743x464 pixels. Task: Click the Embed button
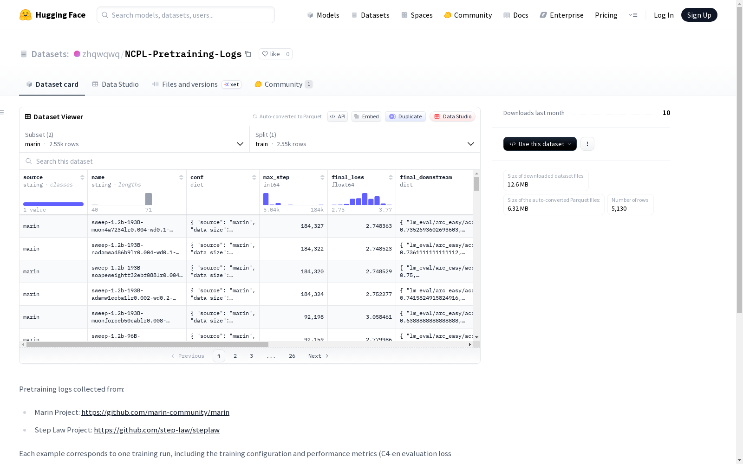pyautogui.click(x=366, y=116)
